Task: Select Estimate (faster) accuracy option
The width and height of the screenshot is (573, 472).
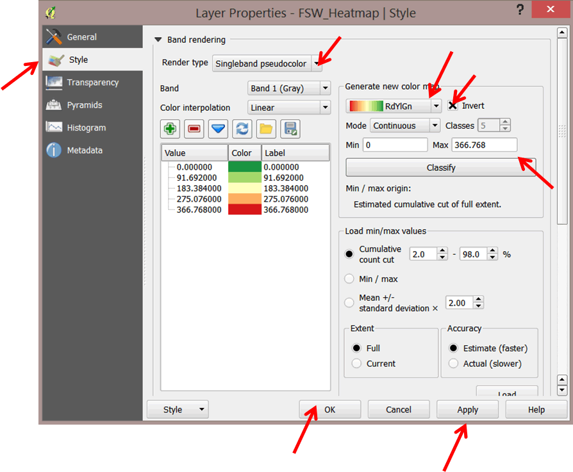Action: click(453, 348)
